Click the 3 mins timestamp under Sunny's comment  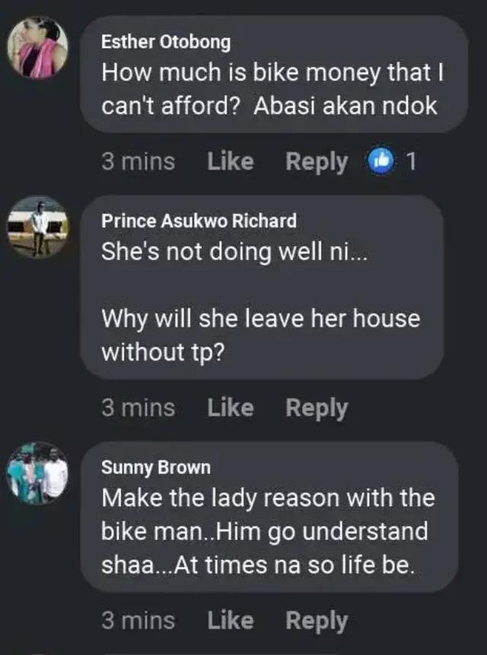[x=138, y=620]
